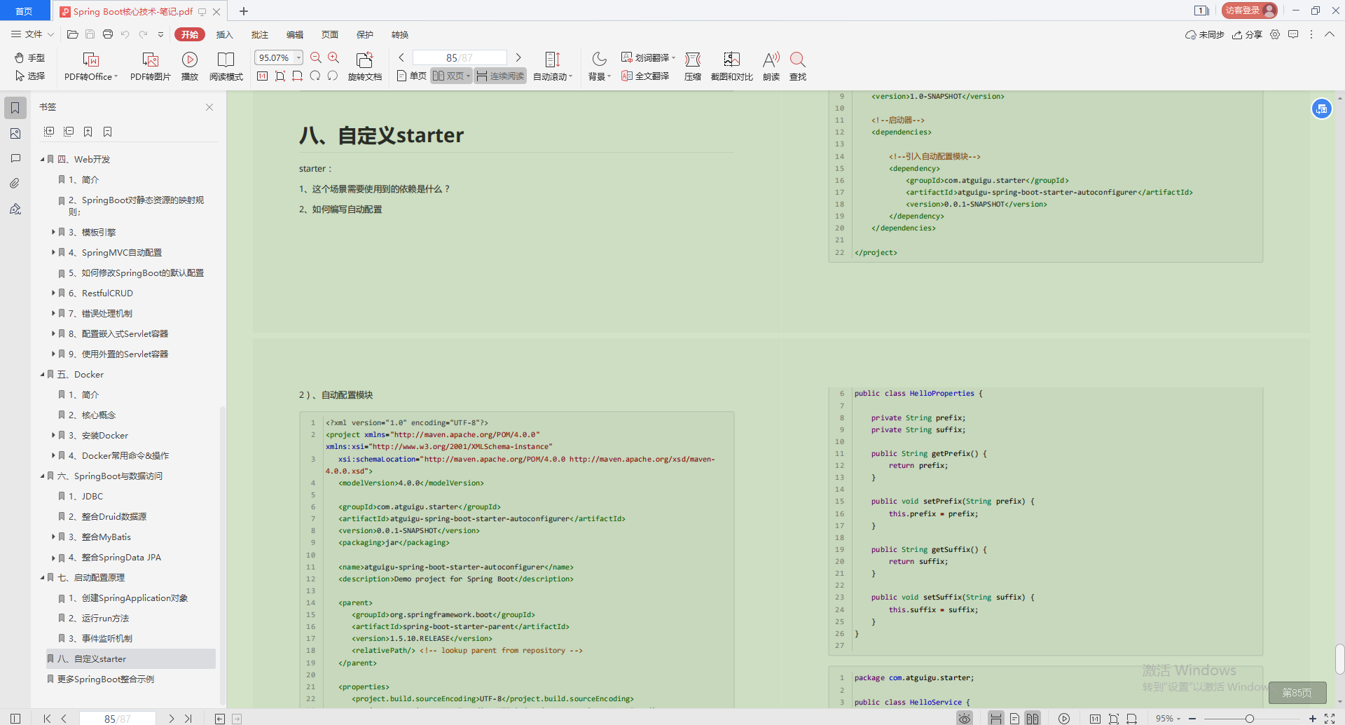Screen dimensions: 1345x725
Task: Toggle Continuous Reading mode
Action: [500, 76]
